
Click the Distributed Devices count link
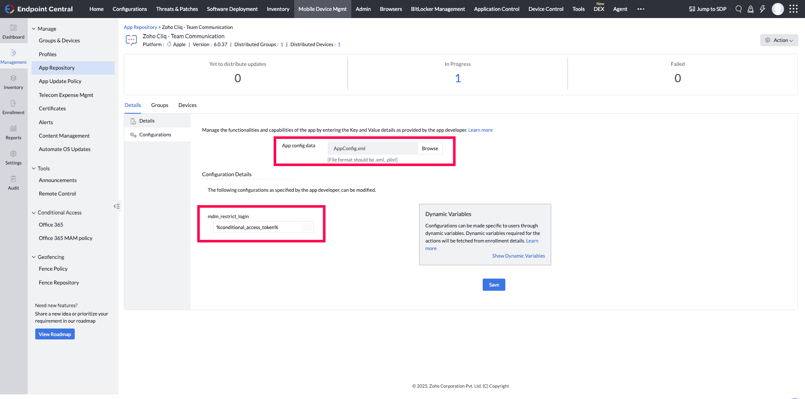pos(339,44)
